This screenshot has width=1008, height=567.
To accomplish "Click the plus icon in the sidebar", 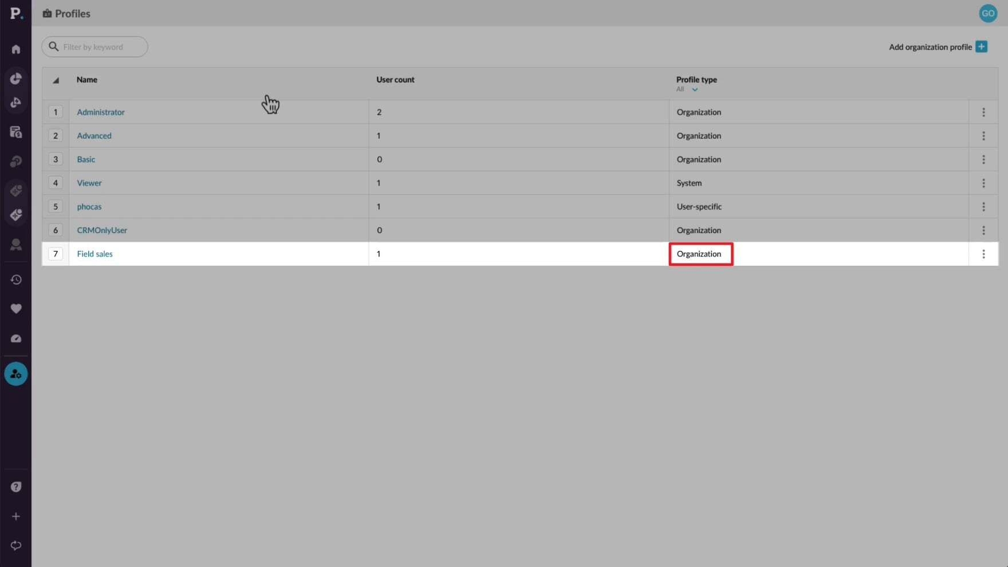I will tap(16, 517).
